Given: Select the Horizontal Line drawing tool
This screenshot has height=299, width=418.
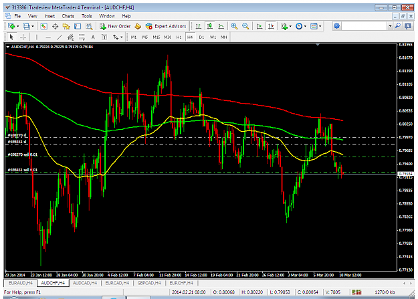Looking at the screenshot, I should click(48, 37).
